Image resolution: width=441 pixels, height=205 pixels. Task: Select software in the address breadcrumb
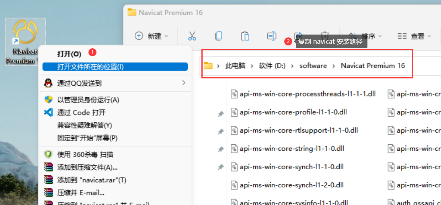click(x=313, y=66)
